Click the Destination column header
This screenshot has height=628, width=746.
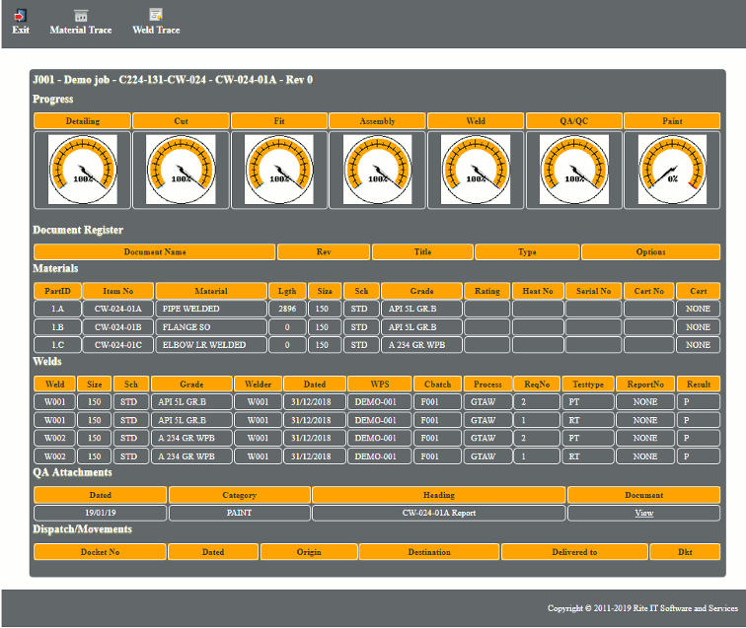tap(429, 552)
